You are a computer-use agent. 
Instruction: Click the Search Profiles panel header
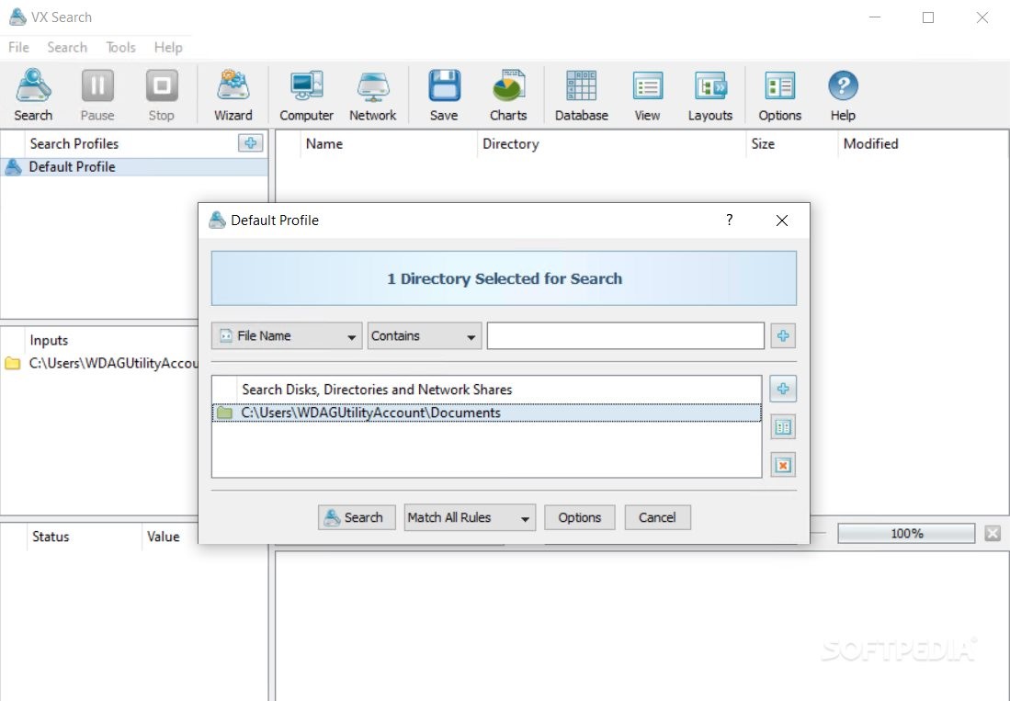click(131, 143)
